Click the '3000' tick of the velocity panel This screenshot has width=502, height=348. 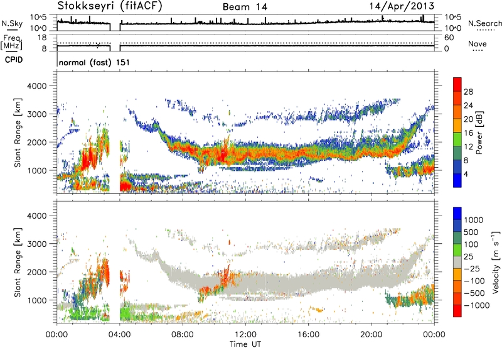point(36,244)
